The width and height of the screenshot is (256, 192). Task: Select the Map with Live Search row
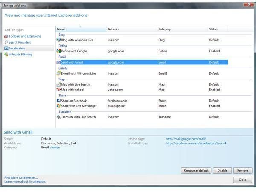coord(142,84)
